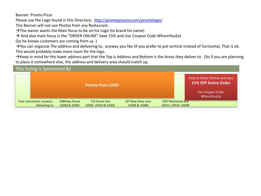Click the 'Delivering to:' label
Viewport: 261px width, 196px height.
pyautogui.click(x=45, y=105)
